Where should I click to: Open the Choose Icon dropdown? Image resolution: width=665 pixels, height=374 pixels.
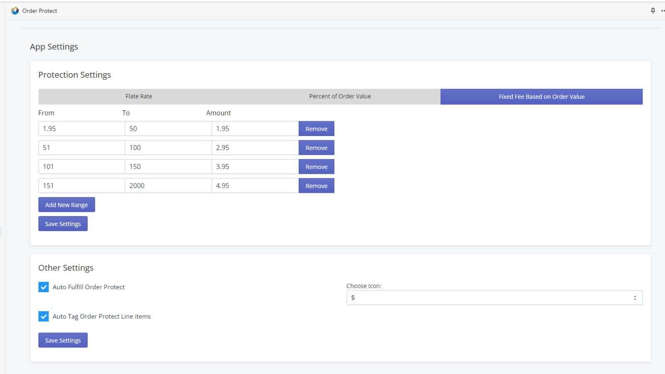[494, 297]
